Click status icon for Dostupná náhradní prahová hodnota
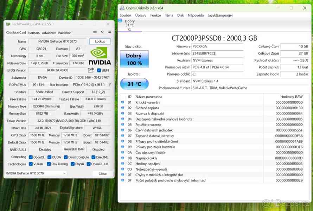The height and width of the screenshot is (211, 313). tap(123, 119)
